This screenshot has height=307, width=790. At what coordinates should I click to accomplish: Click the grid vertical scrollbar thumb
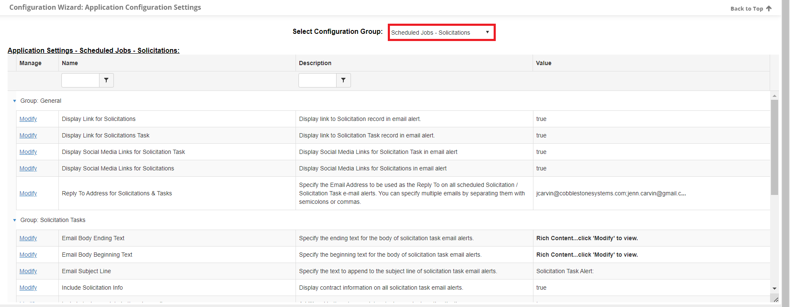click(774, 147)
